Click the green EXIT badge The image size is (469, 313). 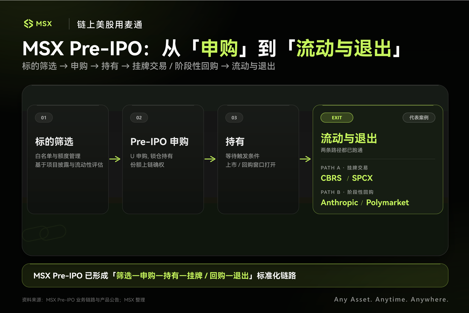[337, 118]
